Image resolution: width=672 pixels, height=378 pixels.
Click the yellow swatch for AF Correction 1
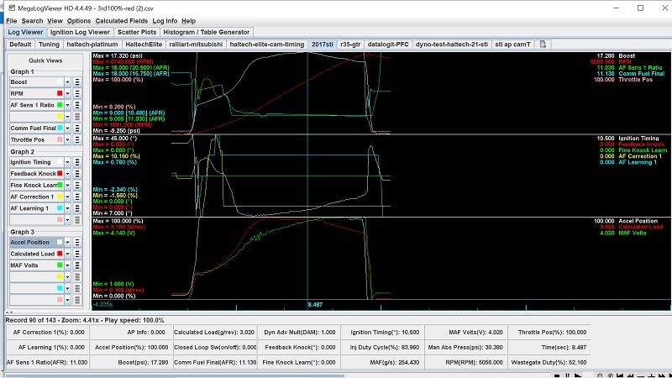pyautogui.click(x=60, y=197)
